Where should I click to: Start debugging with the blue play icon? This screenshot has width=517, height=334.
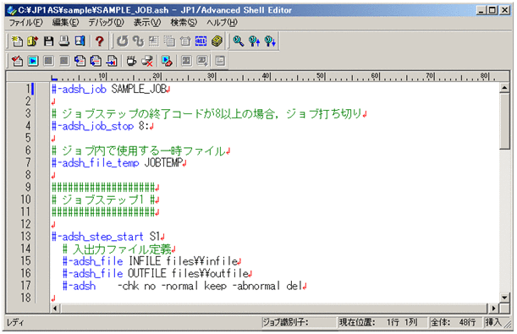click(33, 61)
